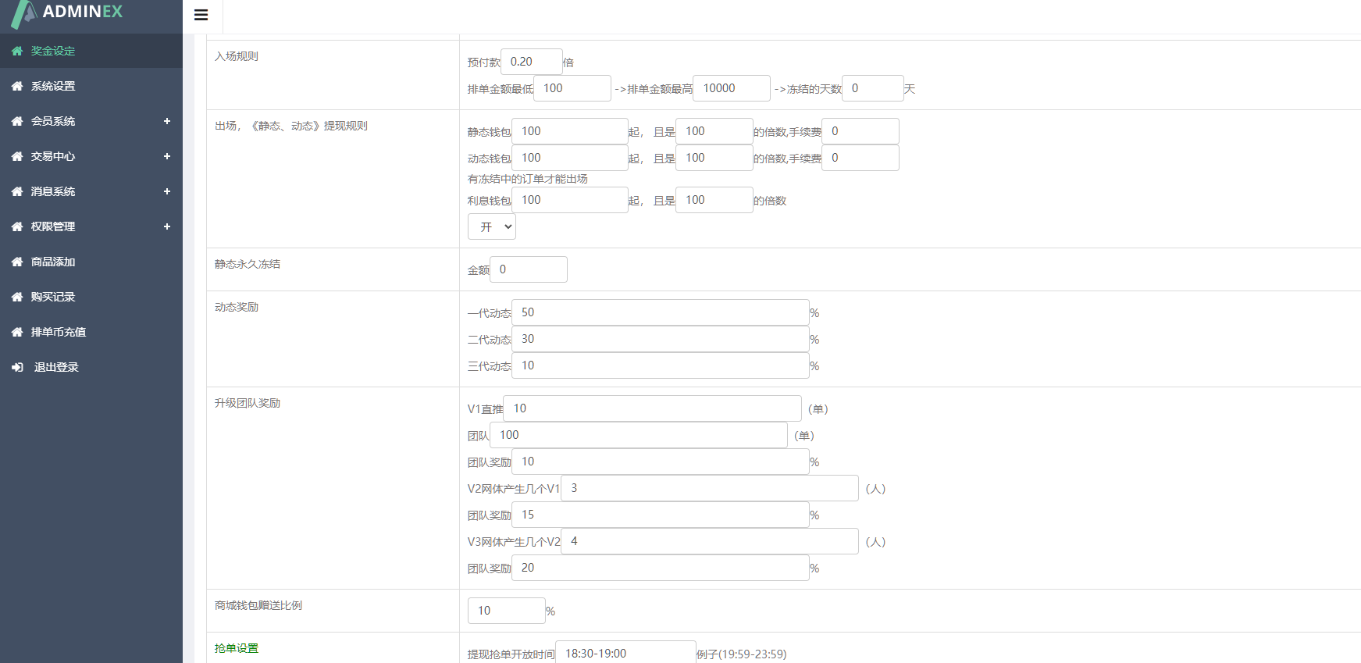Image resolution: width=1361 pixels, height=663 pixels.
Task: Click home icon next to 商品添加
Action: point(17,262)
